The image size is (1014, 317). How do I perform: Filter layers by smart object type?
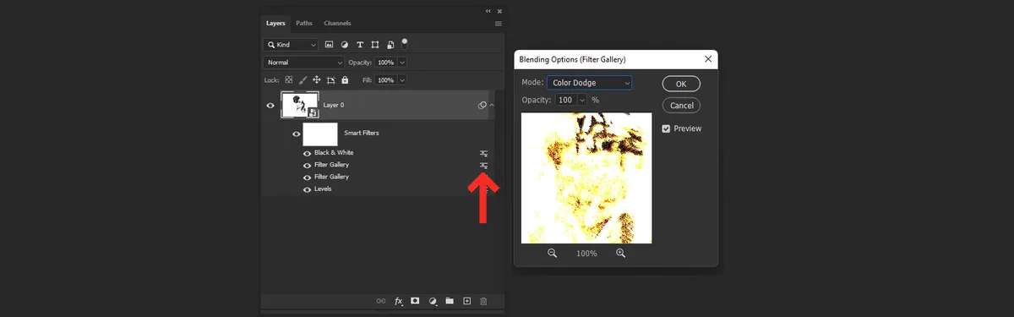tap(390, 44)
